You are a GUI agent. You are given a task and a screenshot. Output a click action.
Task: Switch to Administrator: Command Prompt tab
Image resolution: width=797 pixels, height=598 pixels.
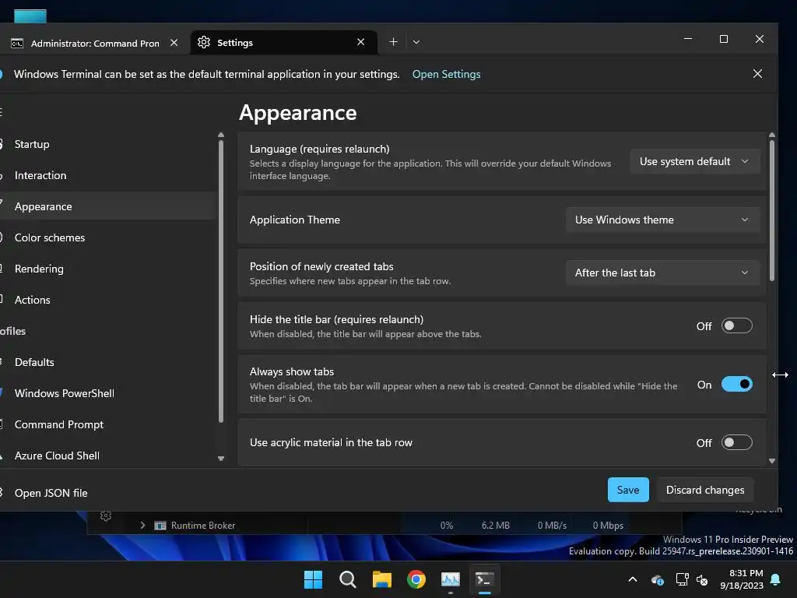coord(94,43)
